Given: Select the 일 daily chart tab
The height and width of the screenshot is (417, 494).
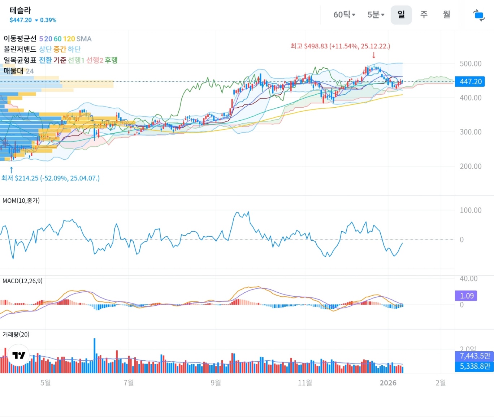Looking at the screenshot, I should [401, 15].
